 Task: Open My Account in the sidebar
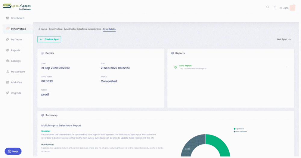pos(17,71)
